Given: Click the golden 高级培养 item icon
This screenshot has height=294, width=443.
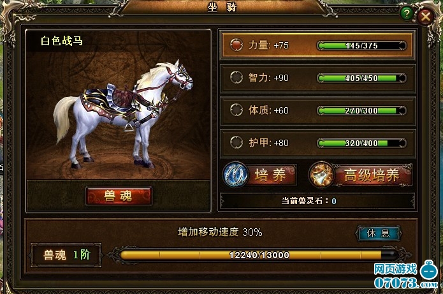Looking at the screenshot, I should pyautogui.click(x=321, y=174).
